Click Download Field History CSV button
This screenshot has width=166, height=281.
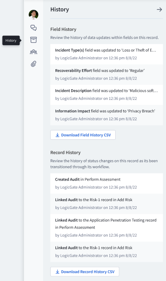(83, 135)
